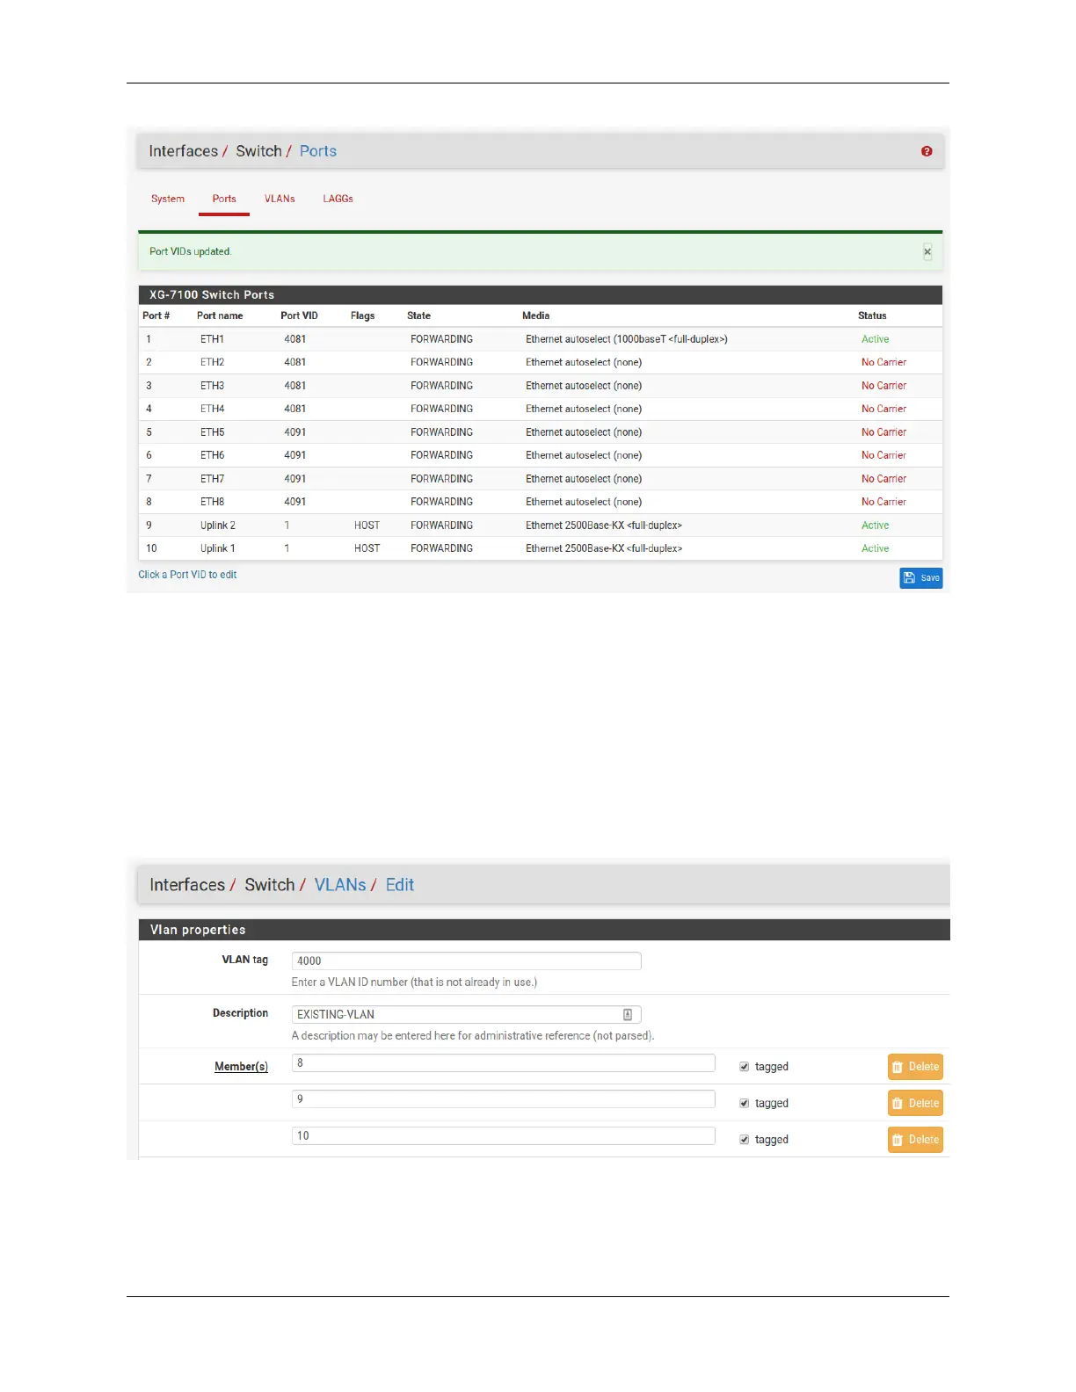Click the key icon in the Description field
The image size is (1076, 1392).
click(628, 1014)
